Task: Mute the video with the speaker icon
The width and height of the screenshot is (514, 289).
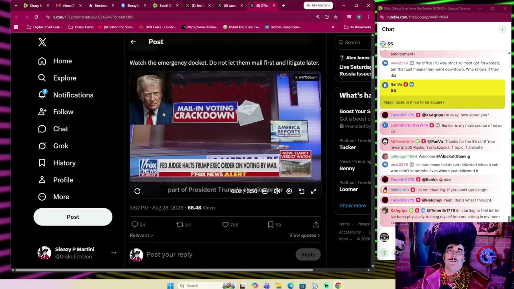Action: pyautogui.click(x=277, y=191)
